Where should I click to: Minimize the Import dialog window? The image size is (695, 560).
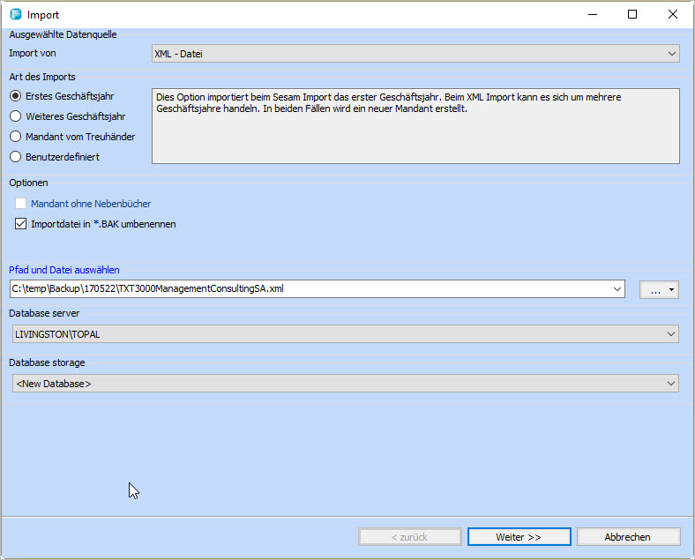(x=592, y=14)
